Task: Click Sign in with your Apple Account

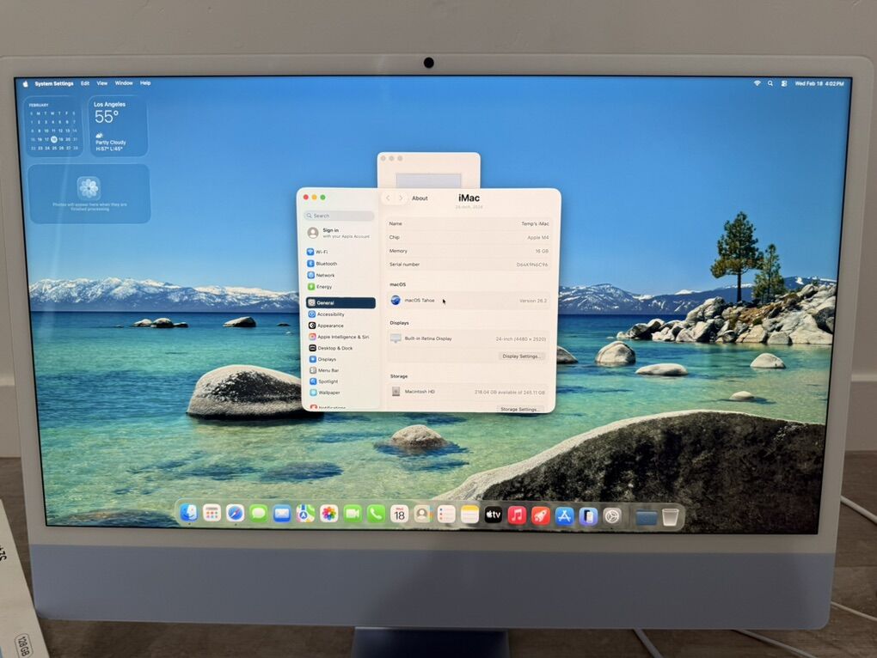Action: (339, 233)
